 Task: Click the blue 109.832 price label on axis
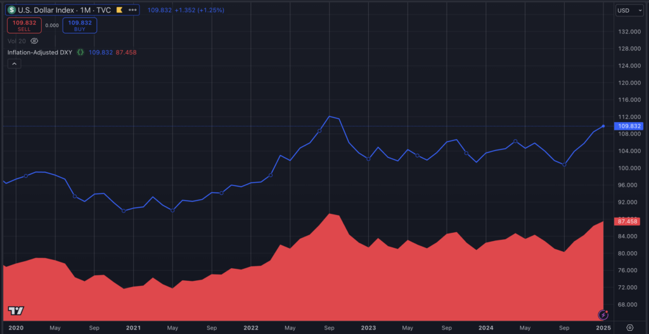629,126
